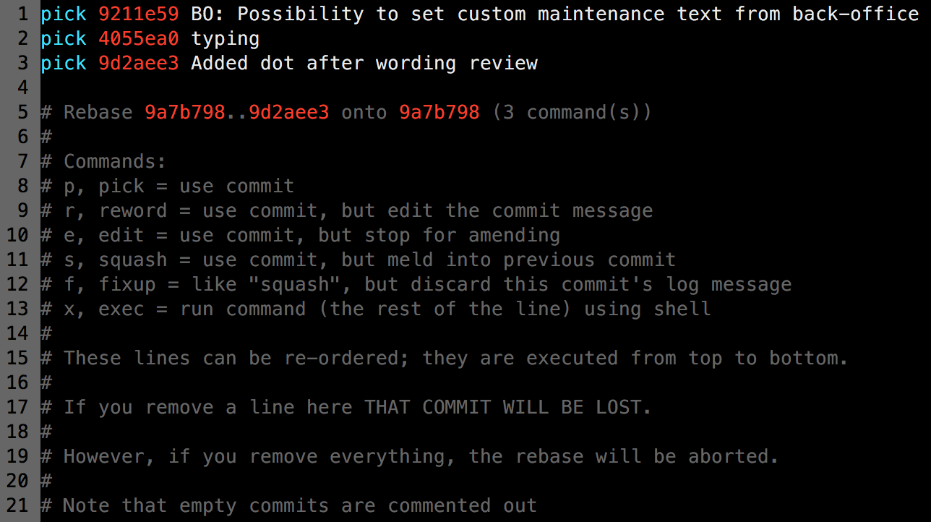Click the "pick" keyword on line 1
Screen dimensions: 931x522
[64, 14]
